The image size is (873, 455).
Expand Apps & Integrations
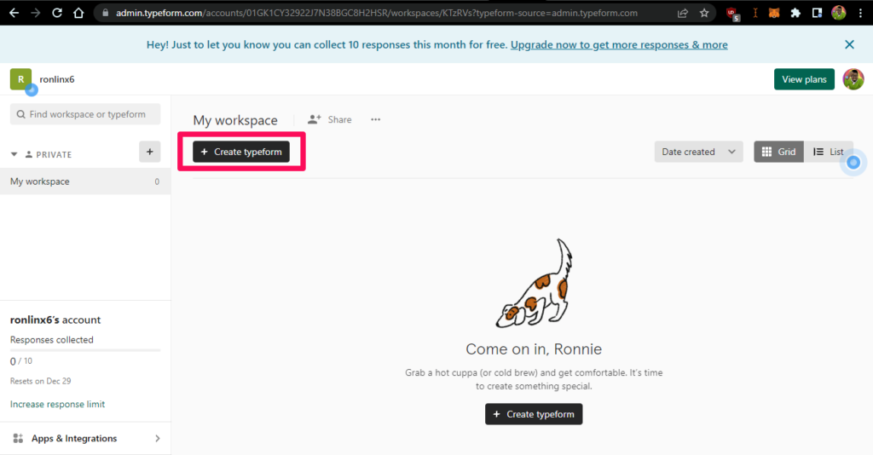(85, 438)
